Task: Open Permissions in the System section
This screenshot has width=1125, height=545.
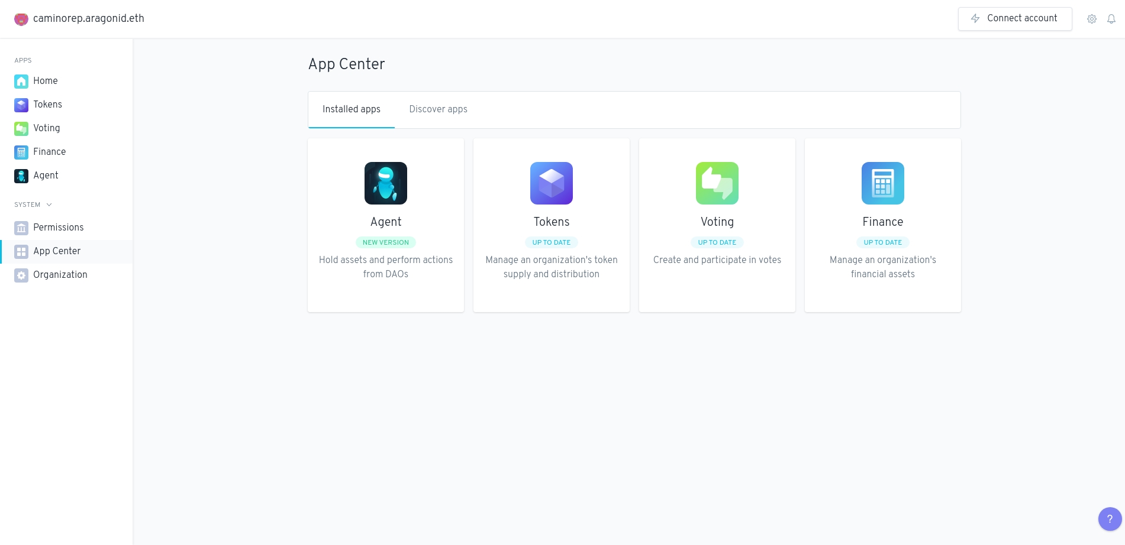Action: tap(58, 228)
